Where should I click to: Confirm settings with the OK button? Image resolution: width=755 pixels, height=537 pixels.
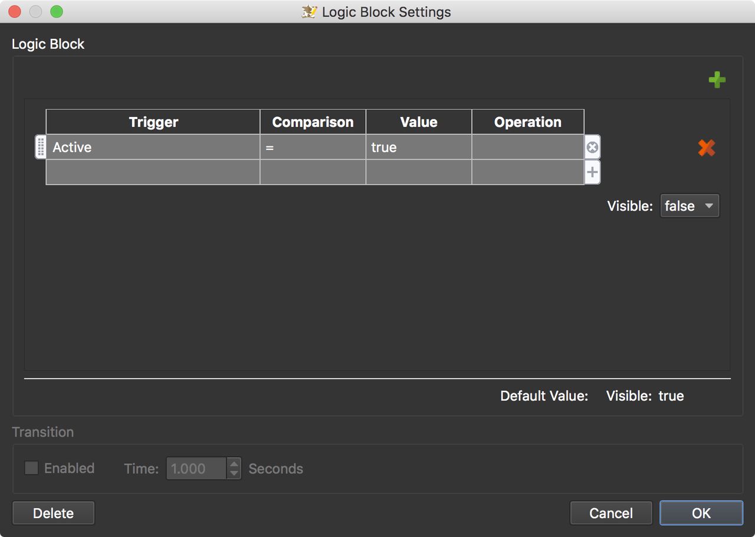[x=701, y=512]
